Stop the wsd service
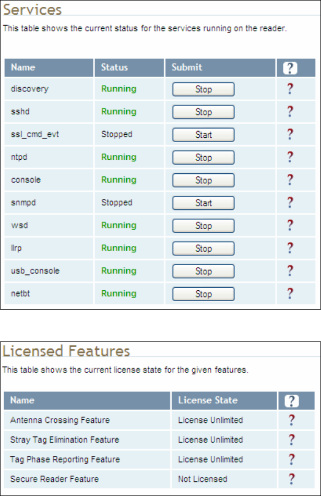The image size is (321, 496). coord(204,226)
